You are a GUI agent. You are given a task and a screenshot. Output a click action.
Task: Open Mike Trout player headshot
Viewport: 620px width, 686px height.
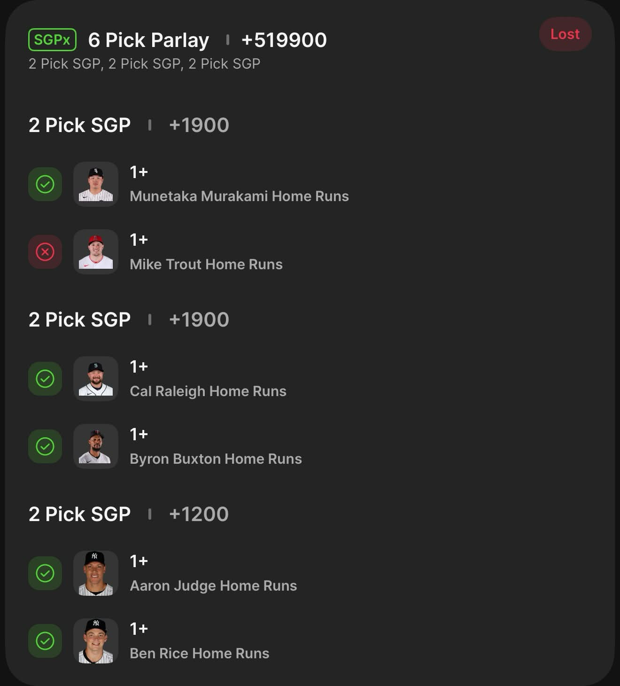[96, 252]
